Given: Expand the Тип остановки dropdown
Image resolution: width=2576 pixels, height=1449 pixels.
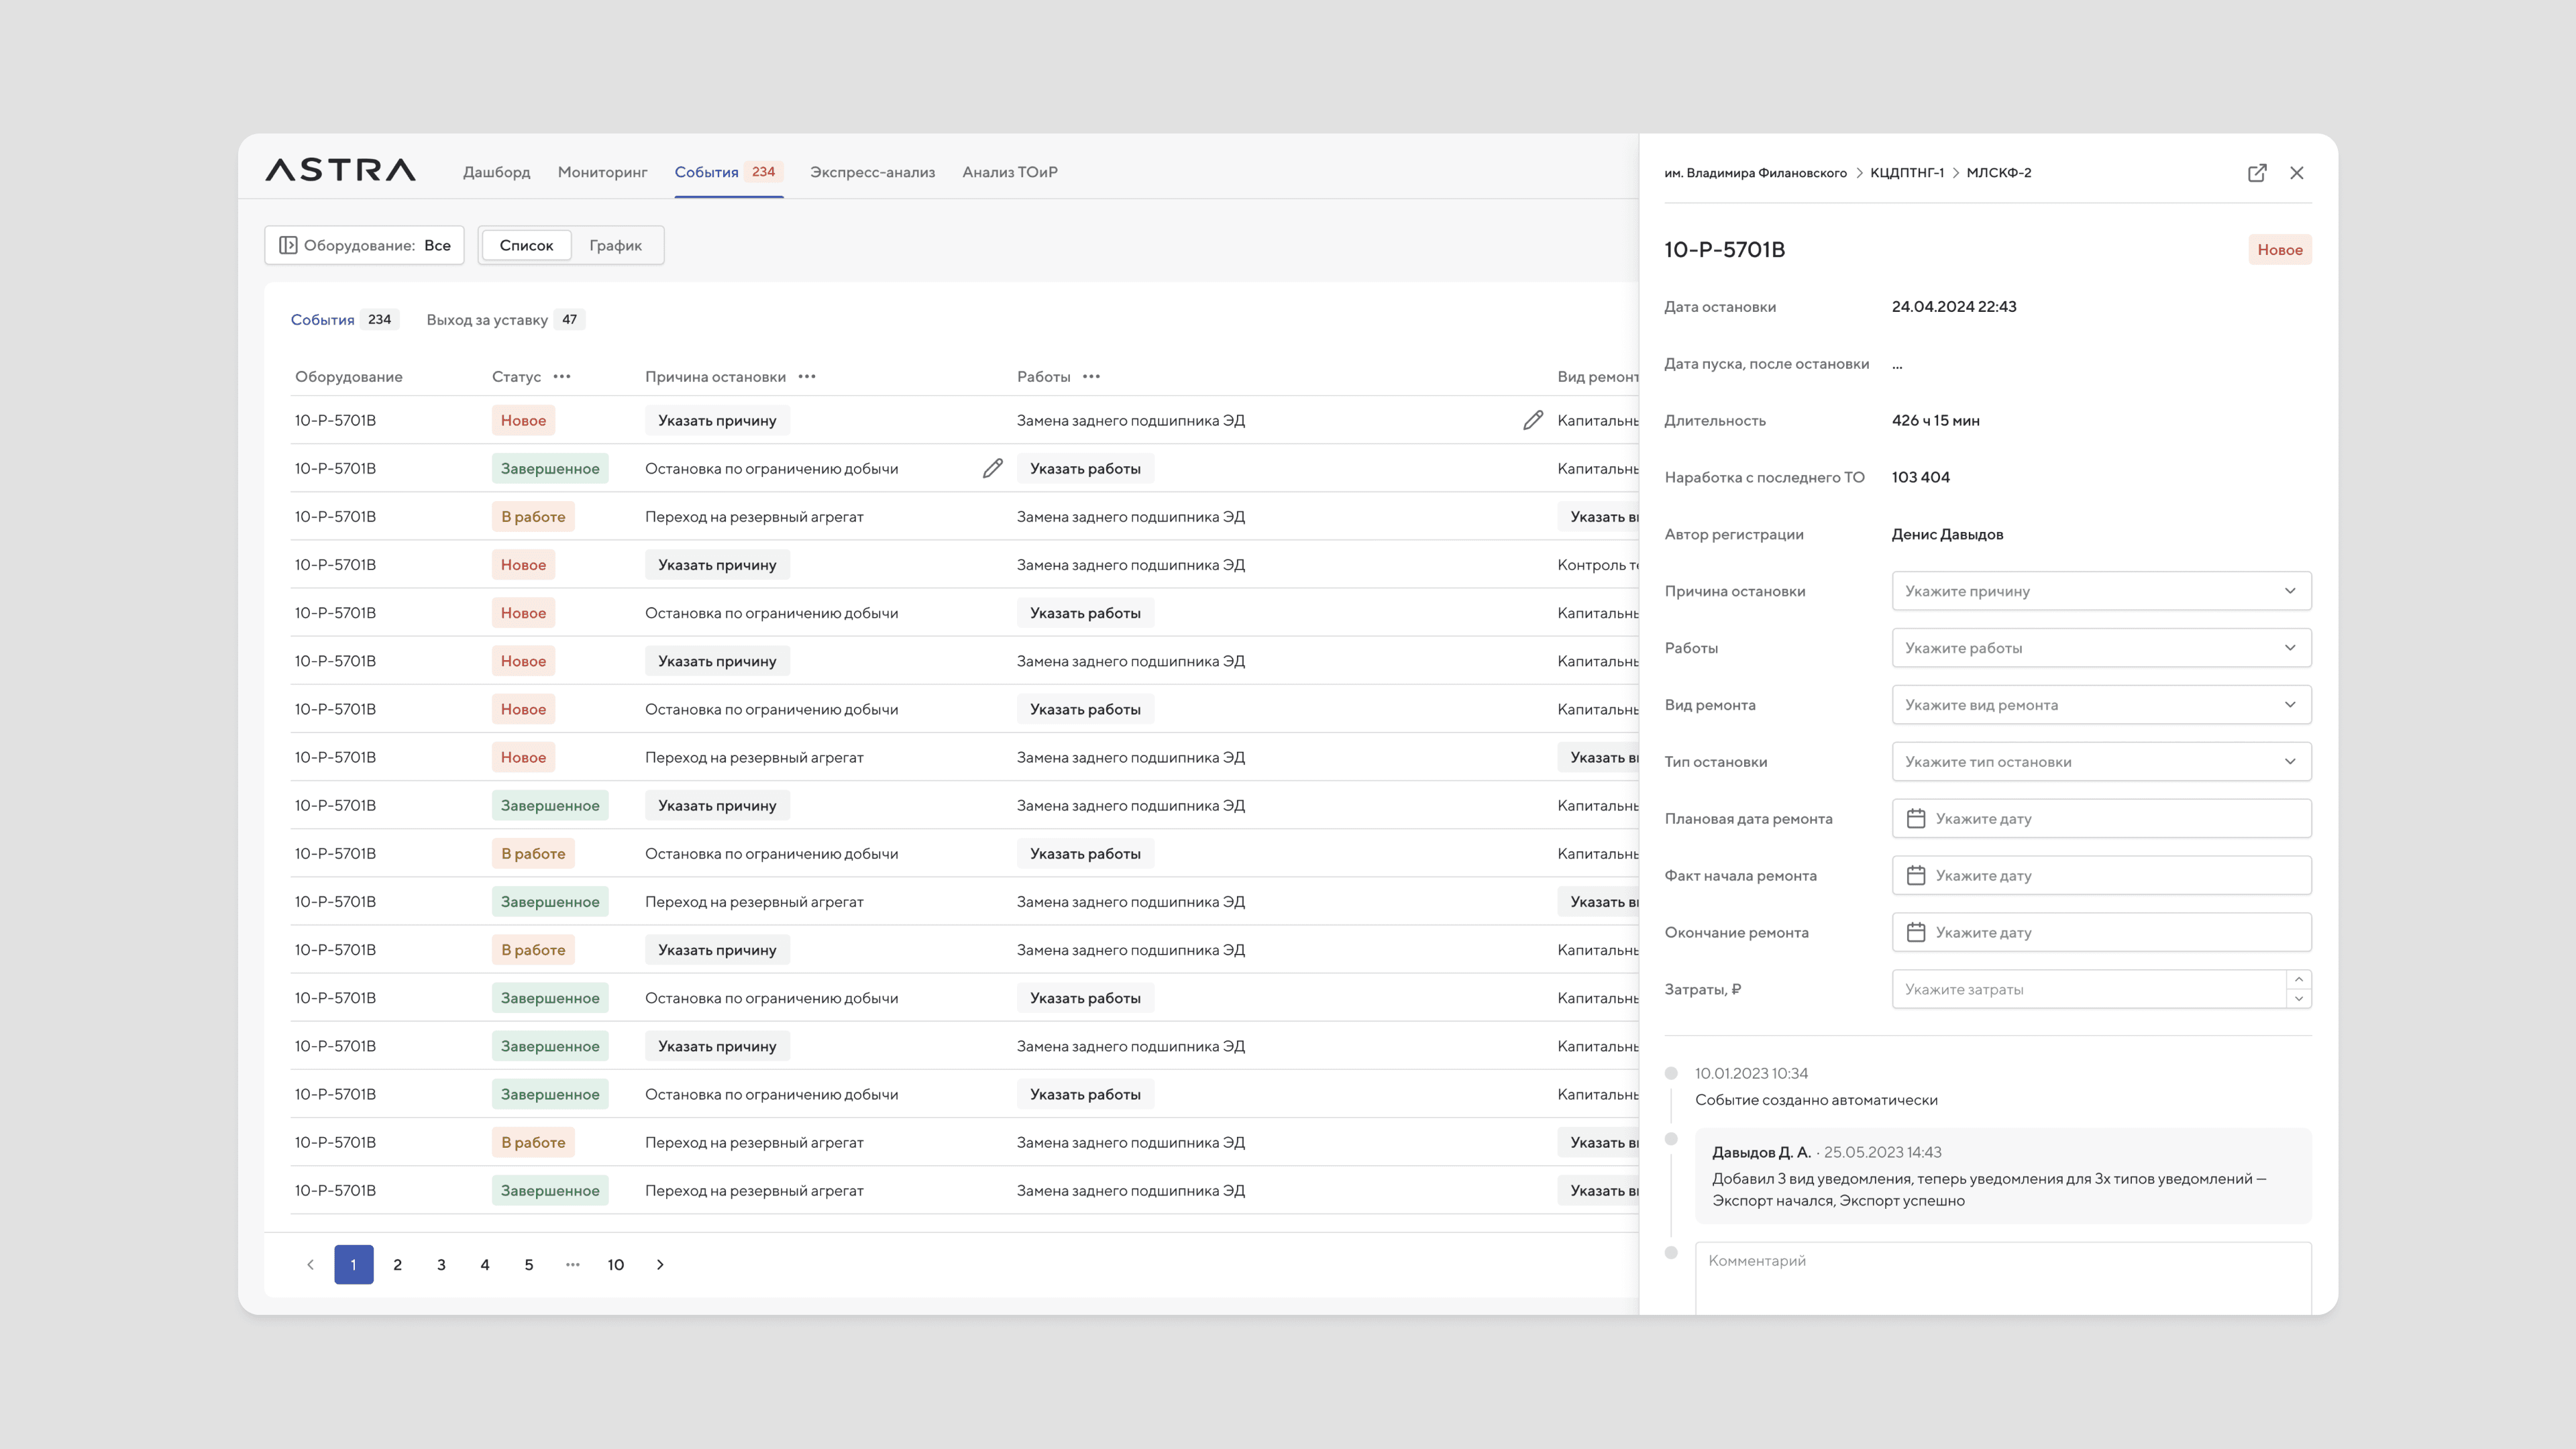Looking at the screenshot, I should click(2100, 762).
